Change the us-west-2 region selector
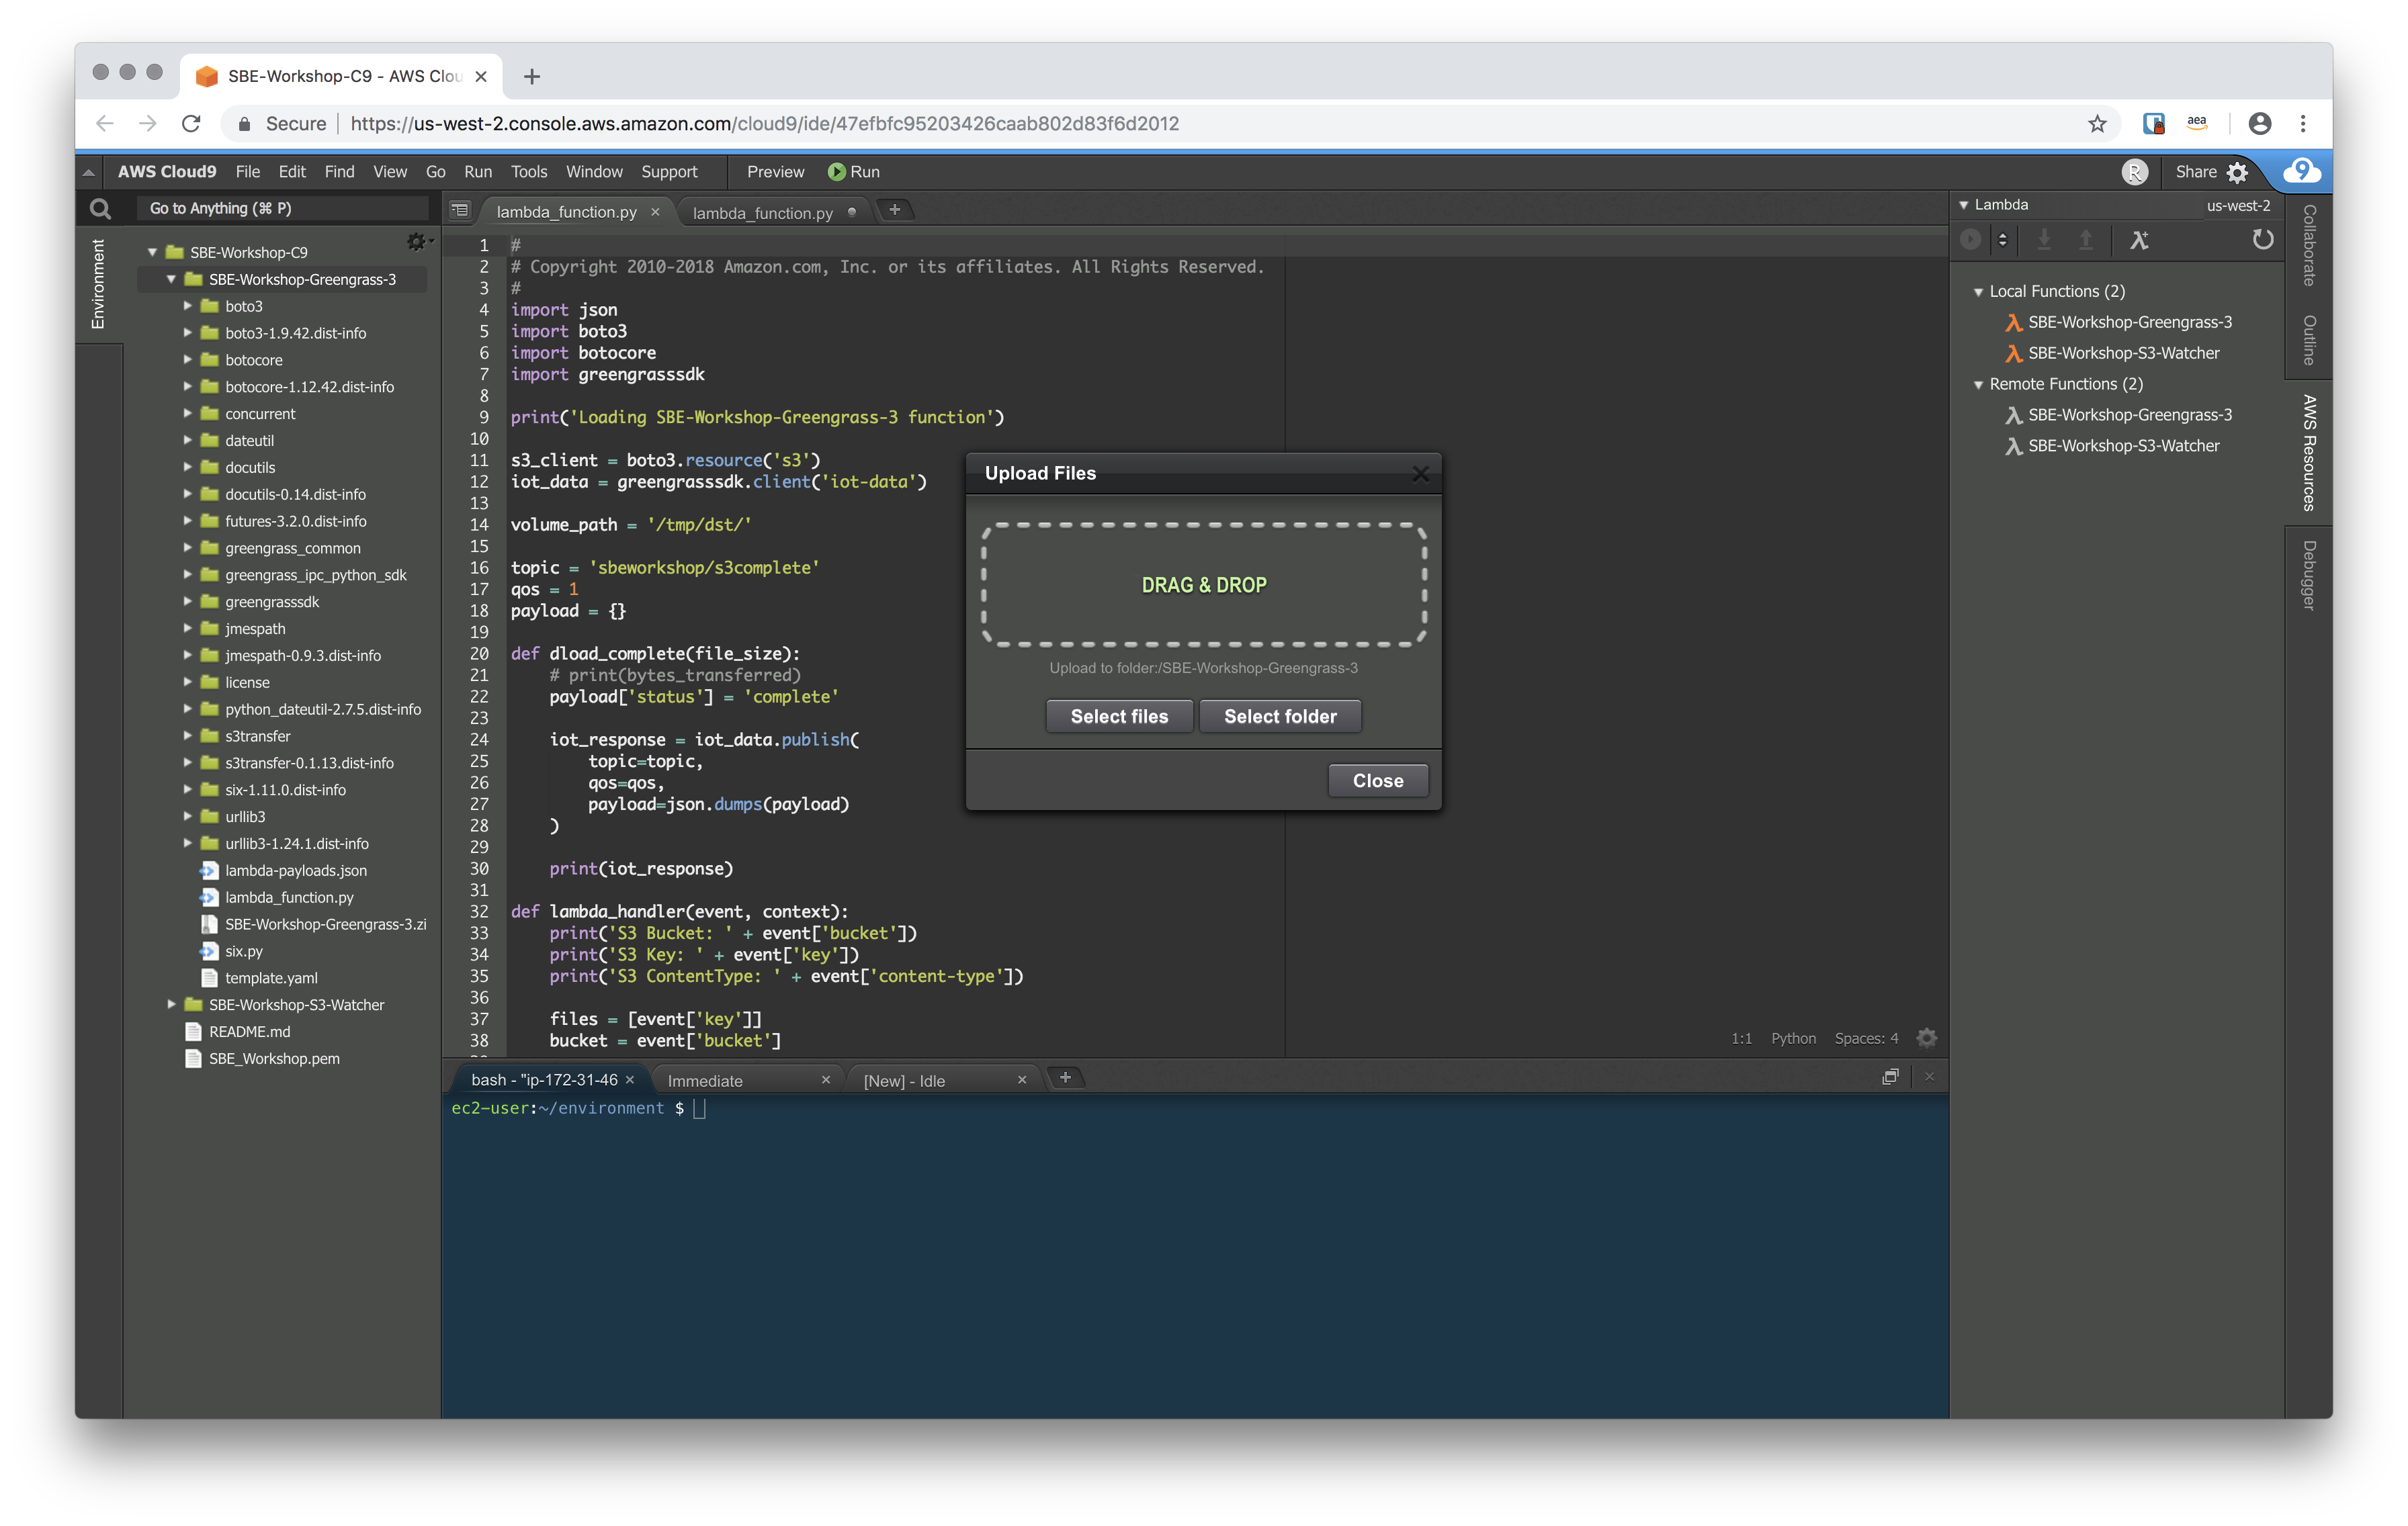This screenshot has width=2408, height=1526. coord(2238,205)
